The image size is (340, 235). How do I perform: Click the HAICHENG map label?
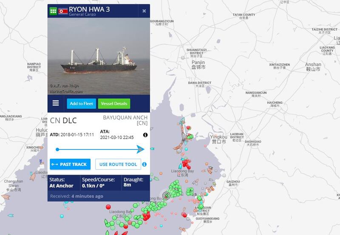click(x=275, y=104)
